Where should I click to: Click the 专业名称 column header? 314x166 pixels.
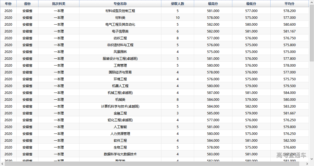pos(120,4)
